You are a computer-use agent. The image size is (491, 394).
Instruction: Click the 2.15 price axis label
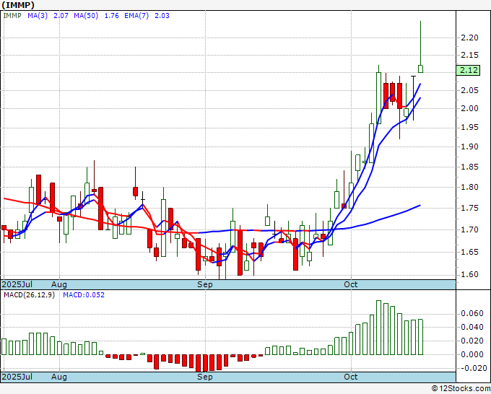click(x=469, y=56)
